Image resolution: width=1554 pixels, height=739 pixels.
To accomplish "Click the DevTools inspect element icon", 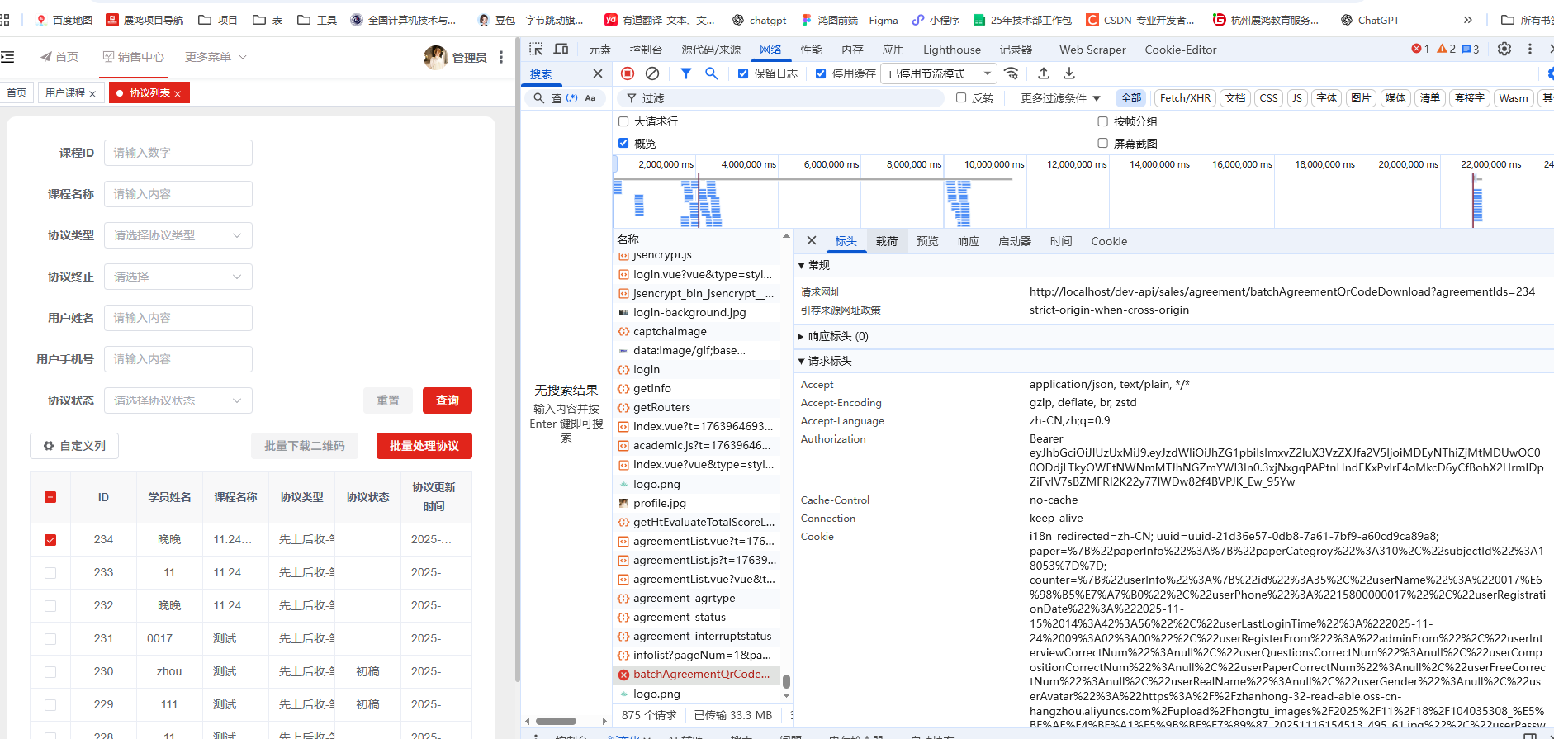I will point(536,50).
